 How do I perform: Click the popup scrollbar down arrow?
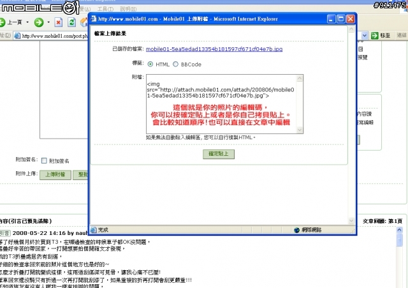tap(351, 221)
